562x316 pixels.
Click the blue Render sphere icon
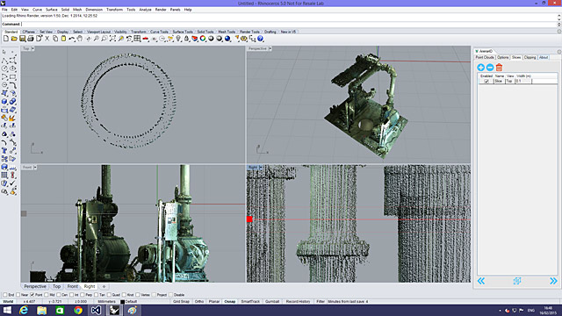pos(227,39)
